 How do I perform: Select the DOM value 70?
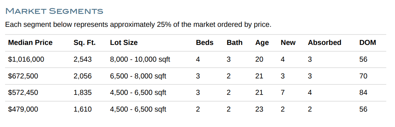click(x=363, y=76)
